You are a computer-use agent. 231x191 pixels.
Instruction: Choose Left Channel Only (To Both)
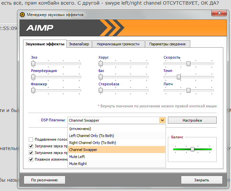tap(117, 136)
